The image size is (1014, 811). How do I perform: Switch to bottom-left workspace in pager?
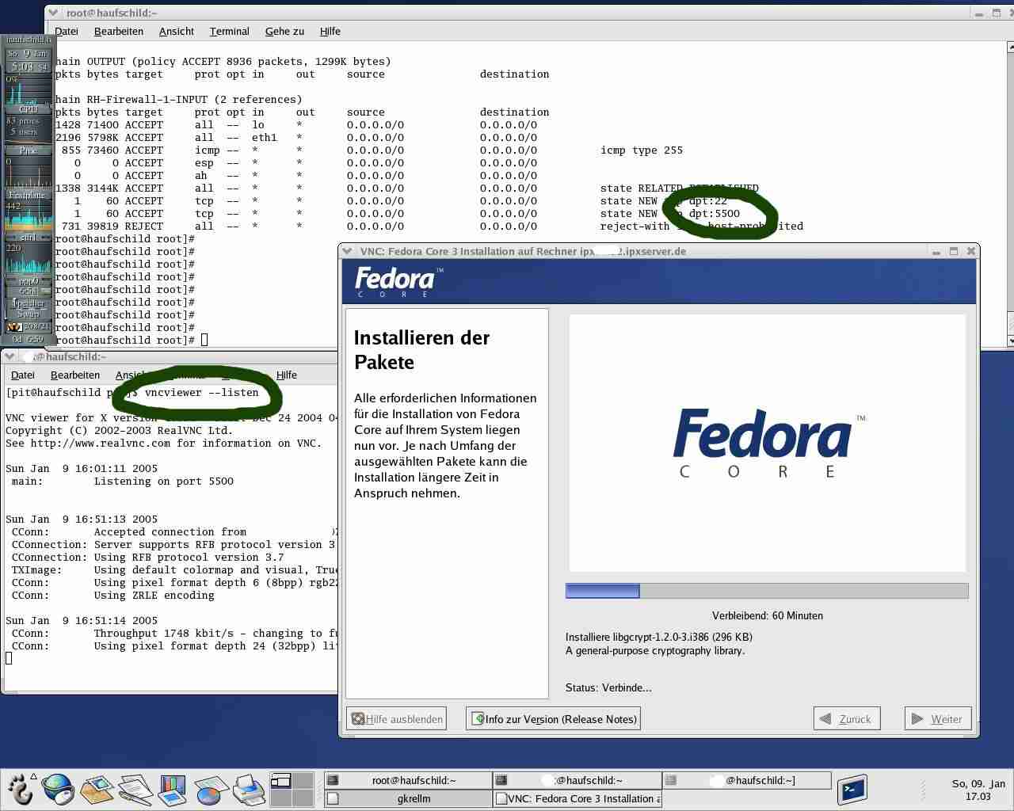[x=281, y=798]
